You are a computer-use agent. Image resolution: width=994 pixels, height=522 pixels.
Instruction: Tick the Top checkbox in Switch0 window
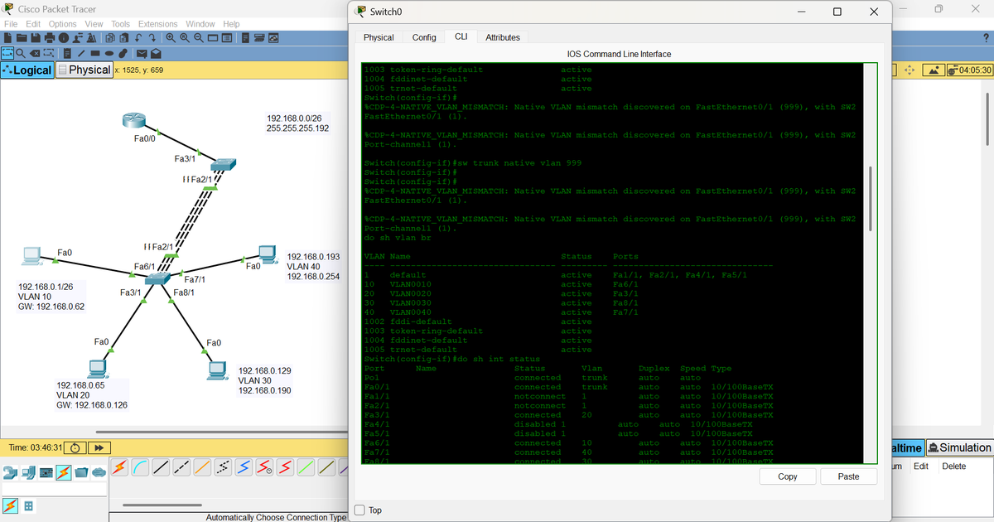pyautogui.click(x=359, y=510)
